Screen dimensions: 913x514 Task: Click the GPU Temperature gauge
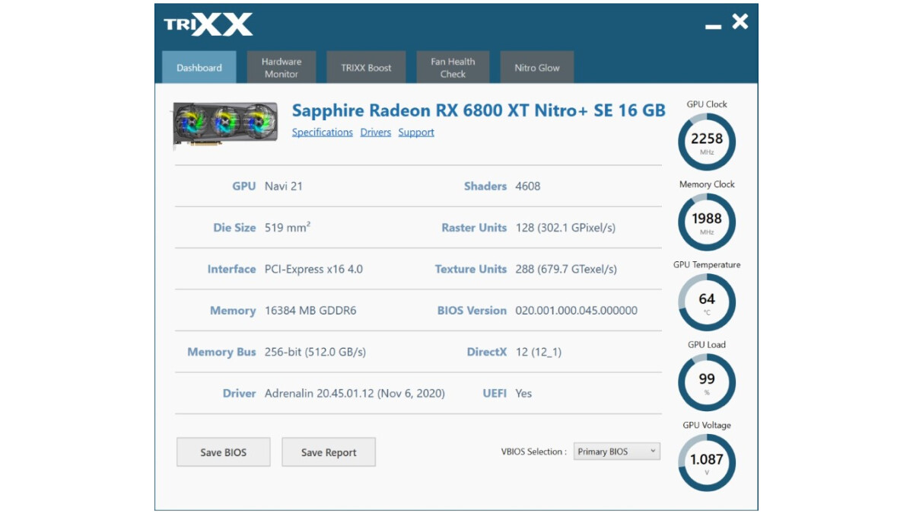706,302
